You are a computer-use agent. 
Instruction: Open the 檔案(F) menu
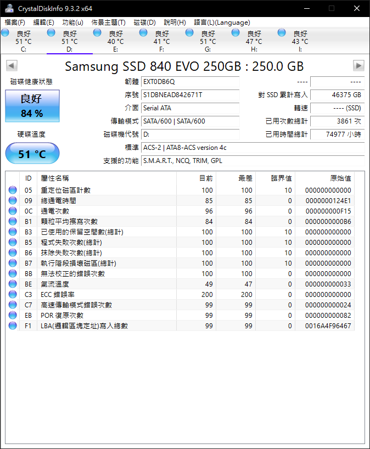click(15, 23)
